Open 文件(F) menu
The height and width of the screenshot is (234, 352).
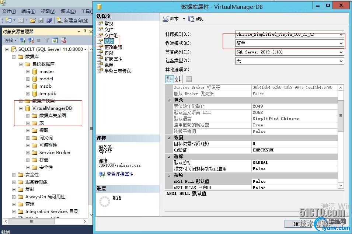(9, 11)
